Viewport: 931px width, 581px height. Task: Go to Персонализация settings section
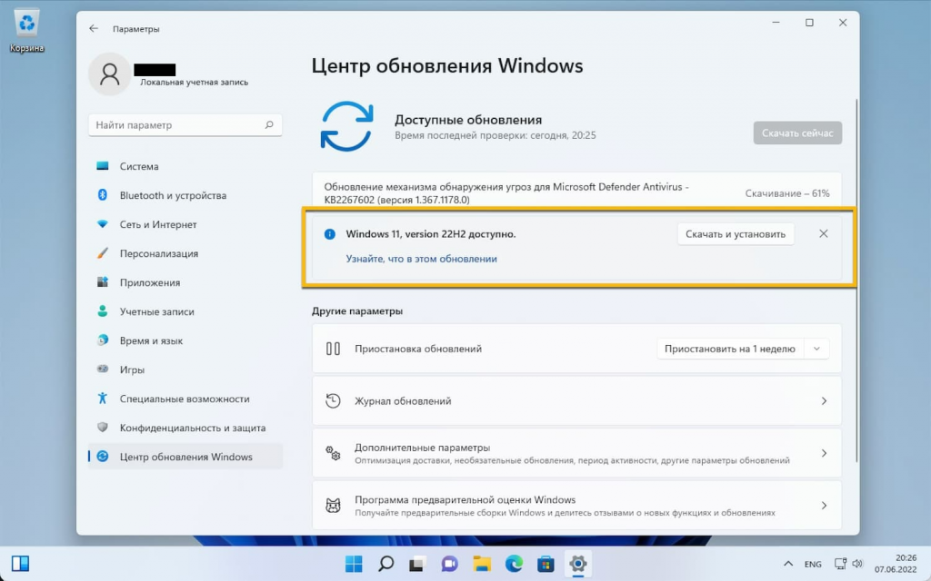click(159, 253)
